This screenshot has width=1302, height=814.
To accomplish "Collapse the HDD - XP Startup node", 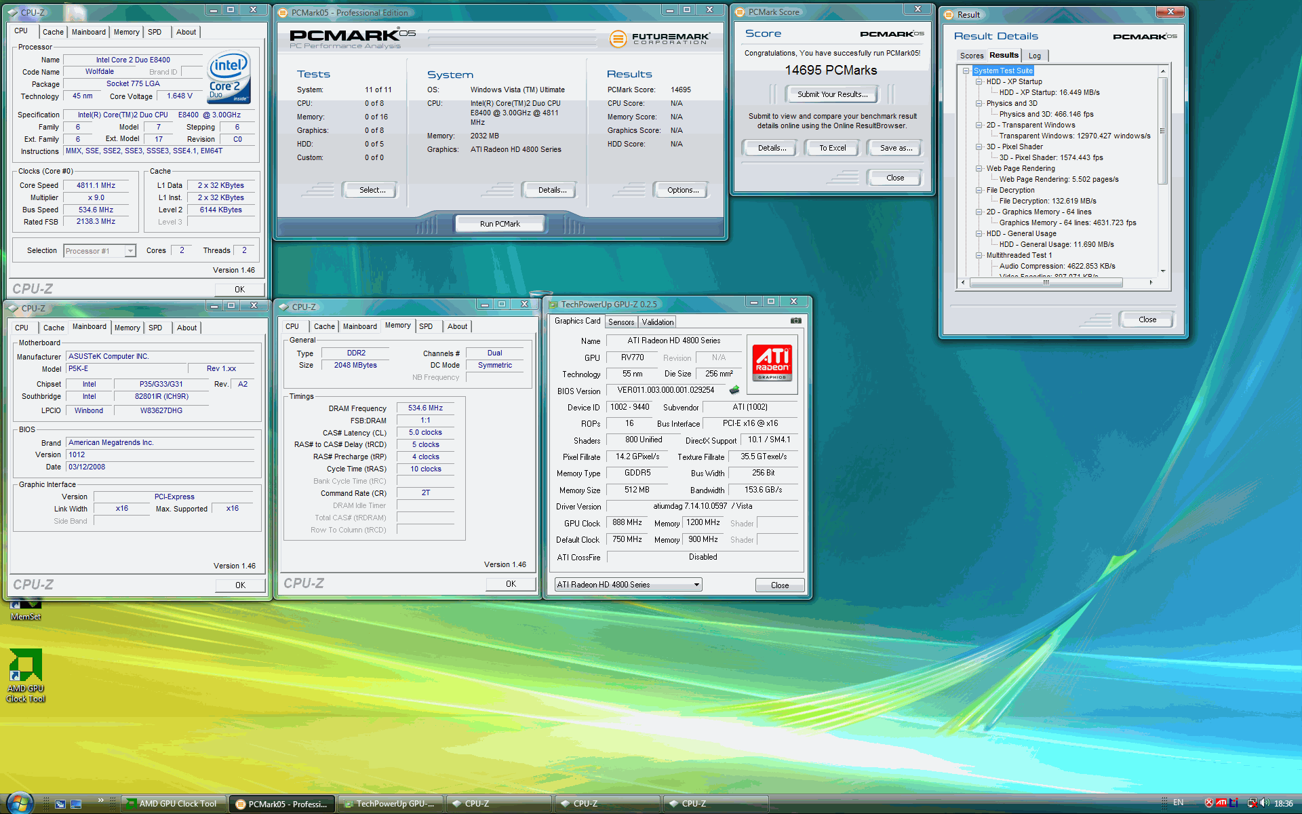I will (979, 81).
